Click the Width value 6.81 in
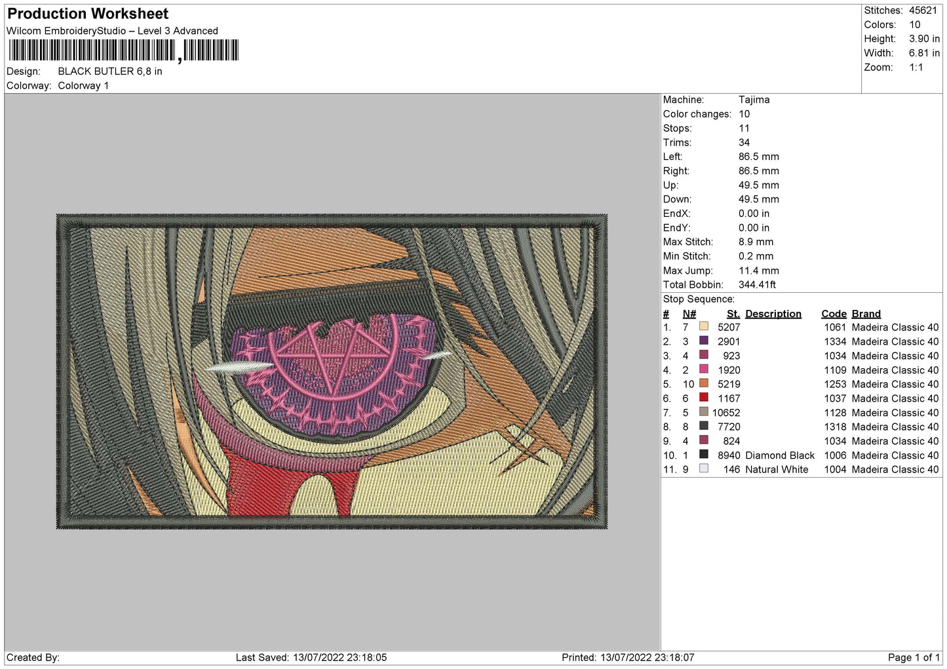The width and height of the screenshot is (947, 669). coord(924,53)
